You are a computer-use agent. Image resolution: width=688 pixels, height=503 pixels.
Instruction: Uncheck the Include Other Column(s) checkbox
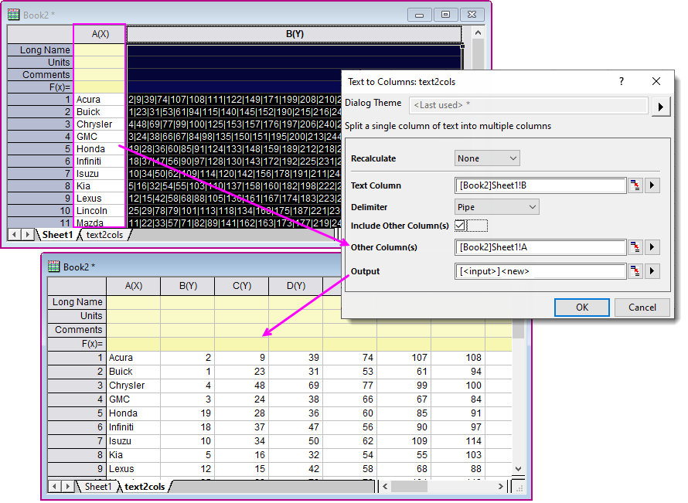click(461, 226)
